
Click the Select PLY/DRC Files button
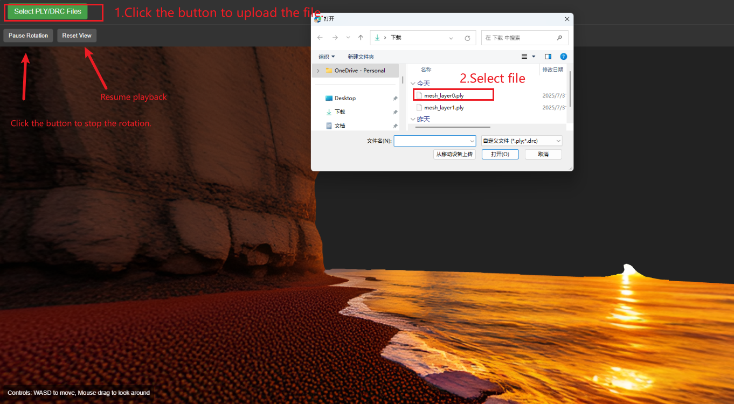47,11
